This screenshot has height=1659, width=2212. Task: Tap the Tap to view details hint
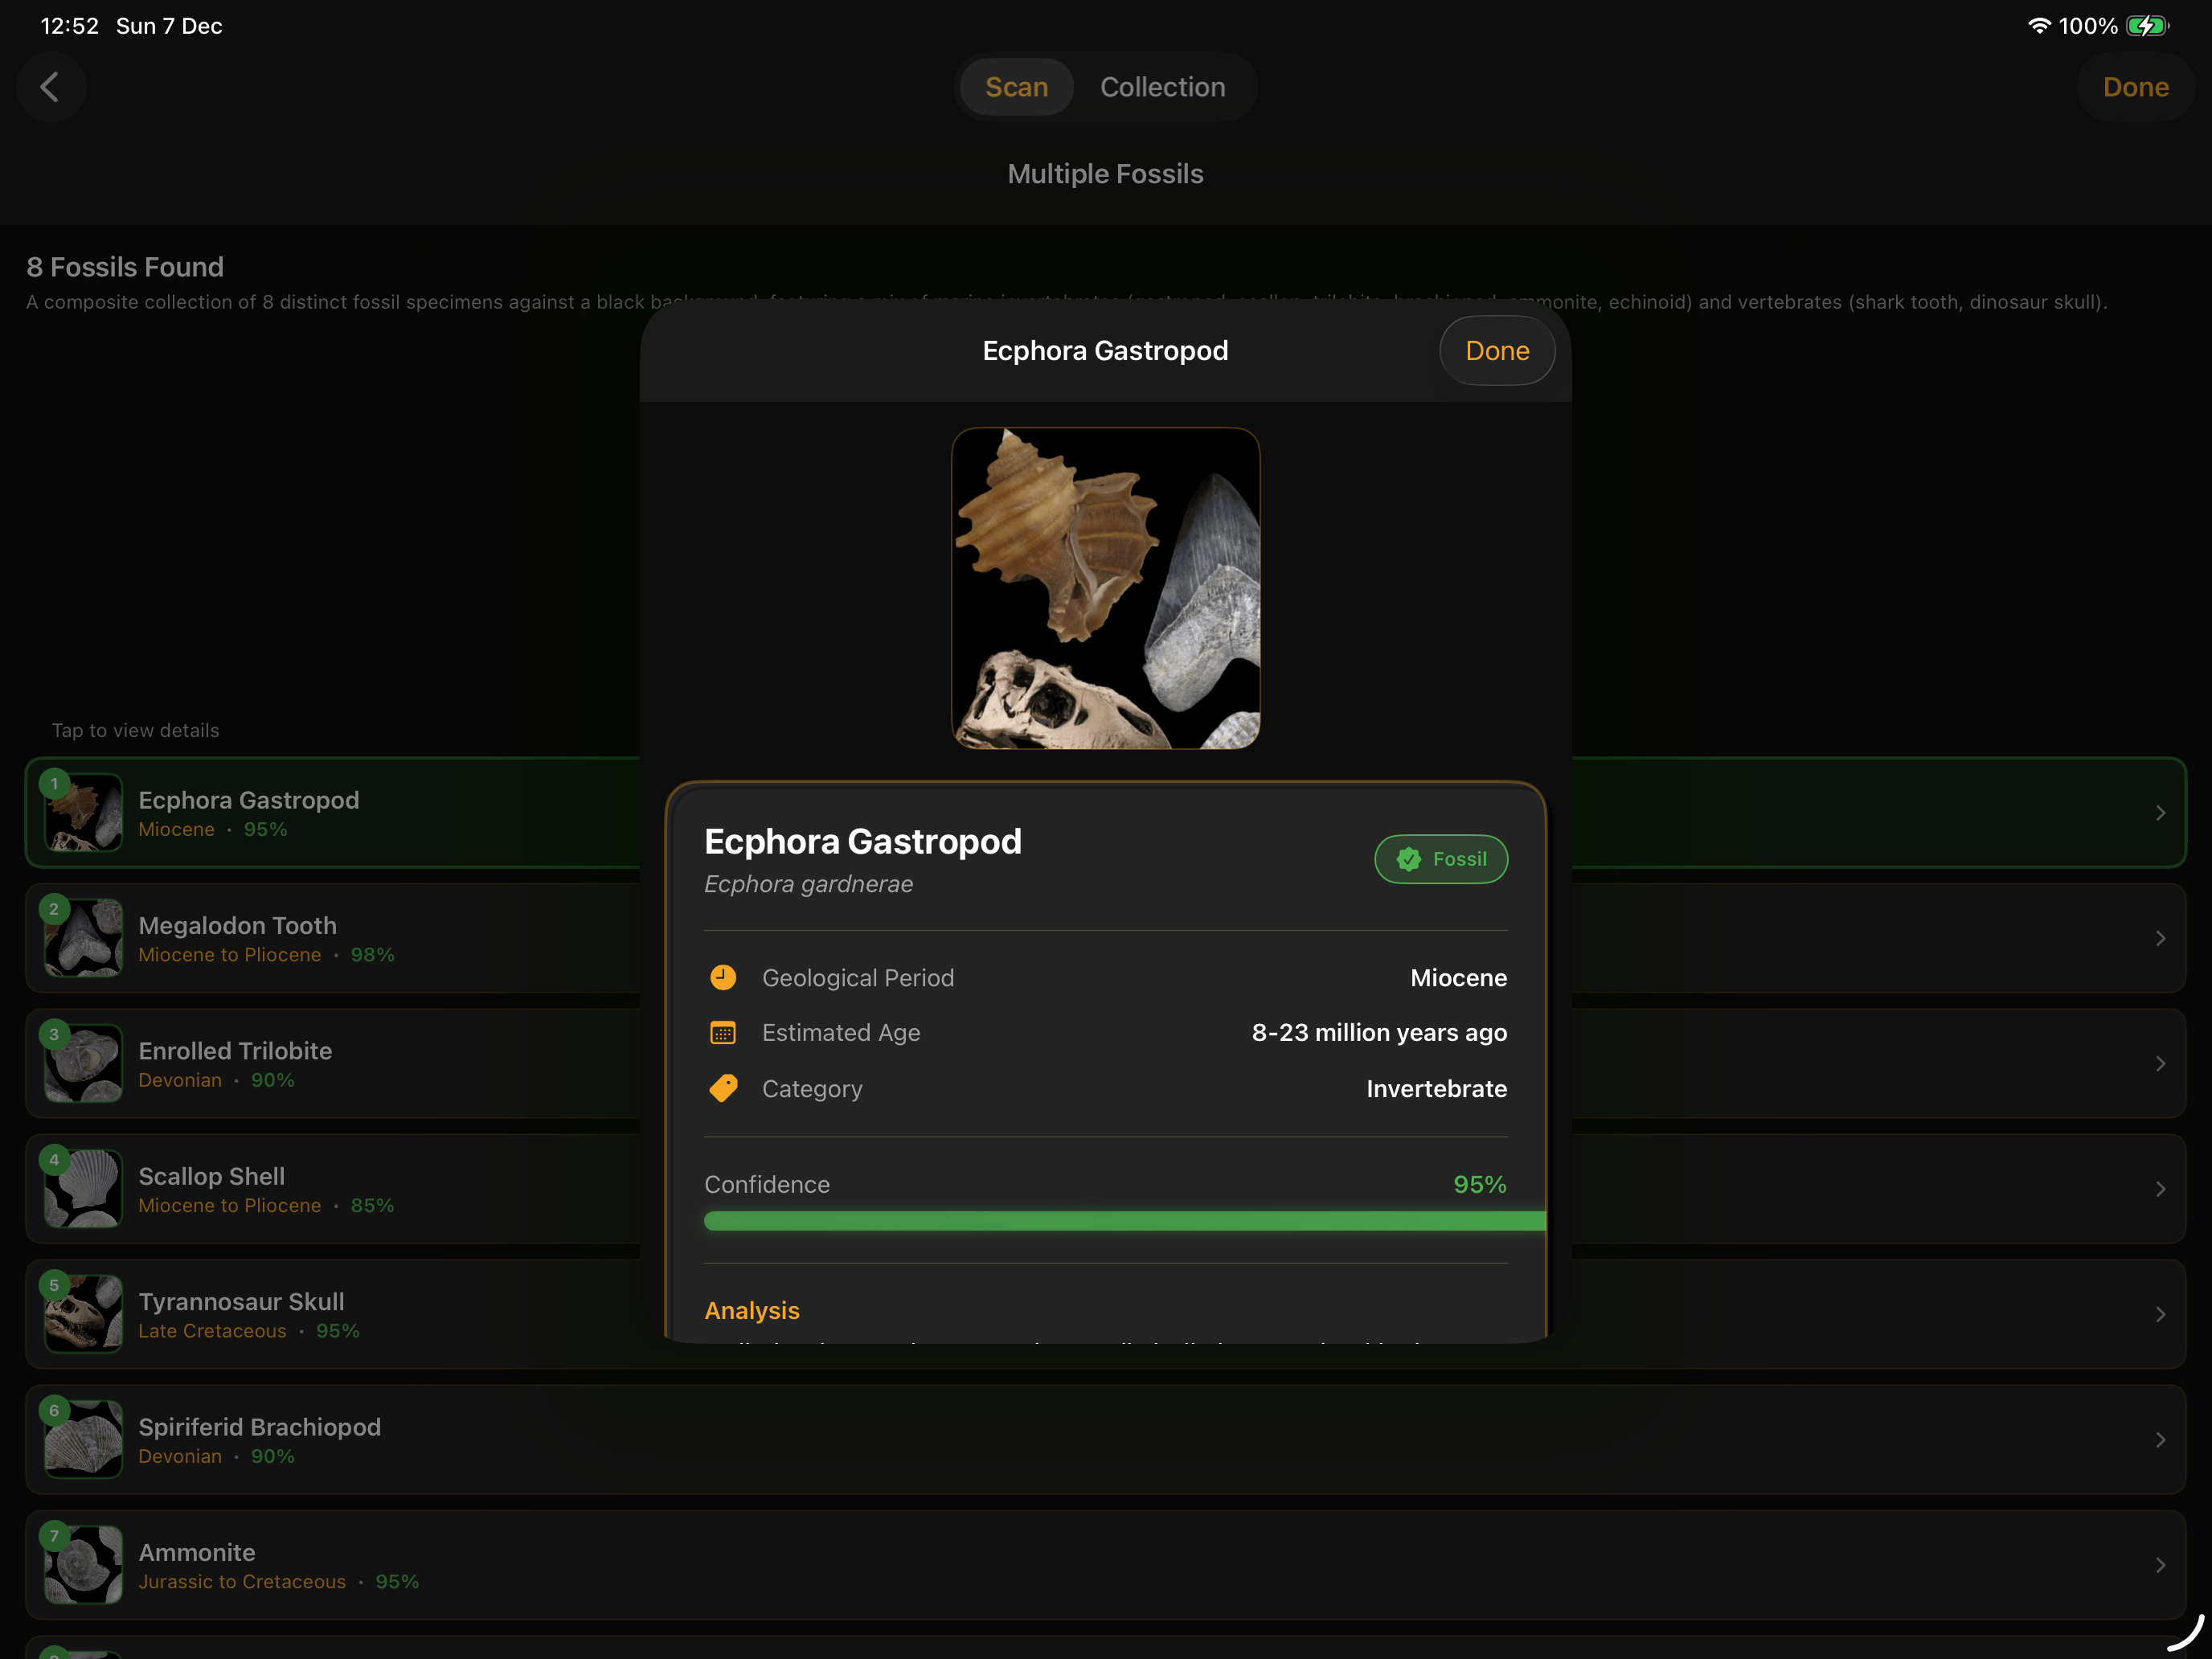click(136, 731)
